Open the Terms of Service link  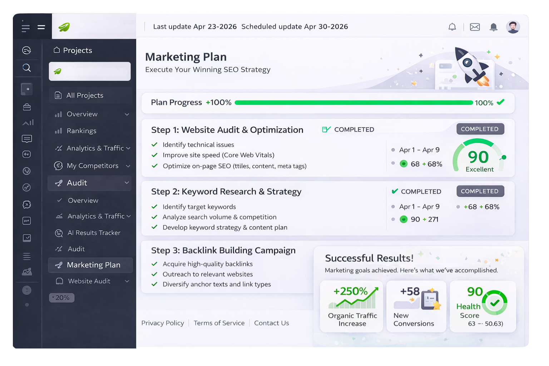[x=219, y=323]
